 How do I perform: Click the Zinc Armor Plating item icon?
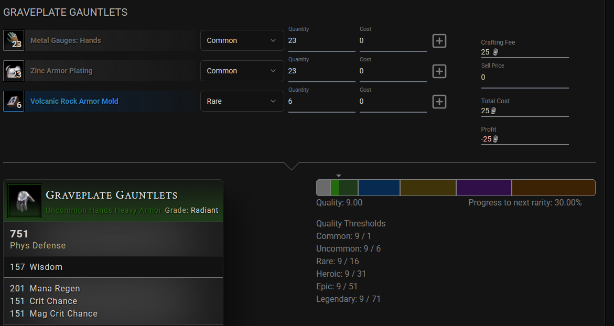[14, 71]
